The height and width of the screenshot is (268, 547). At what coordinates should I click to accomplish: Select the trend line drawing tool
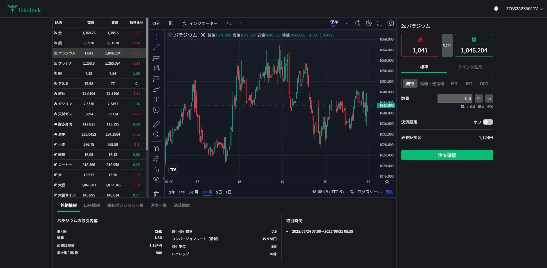click(x=156, y=47)
